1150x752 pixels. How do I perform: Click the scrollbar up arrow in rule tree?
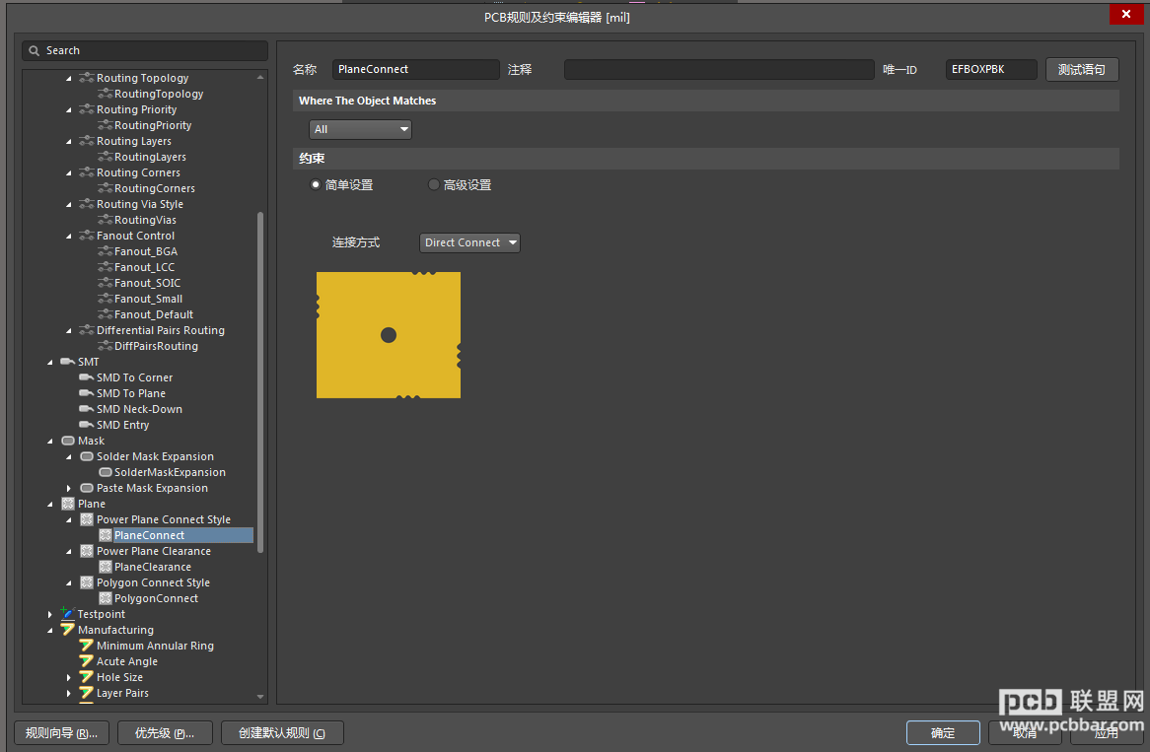point(260,77)
